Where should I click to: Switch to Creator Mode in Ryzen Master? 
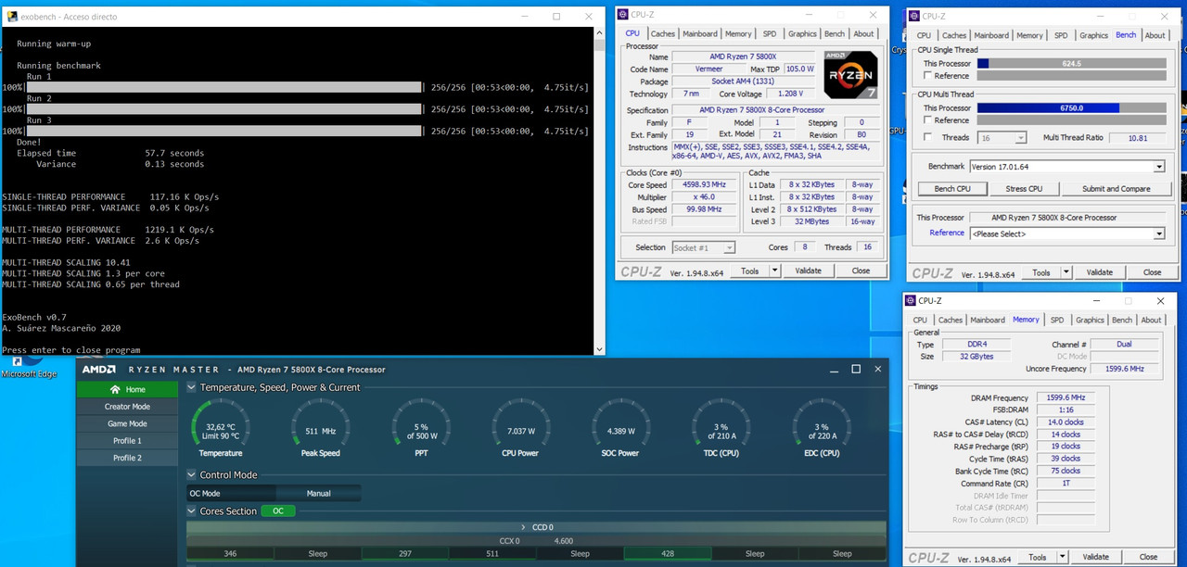click(x=128, y=407)
